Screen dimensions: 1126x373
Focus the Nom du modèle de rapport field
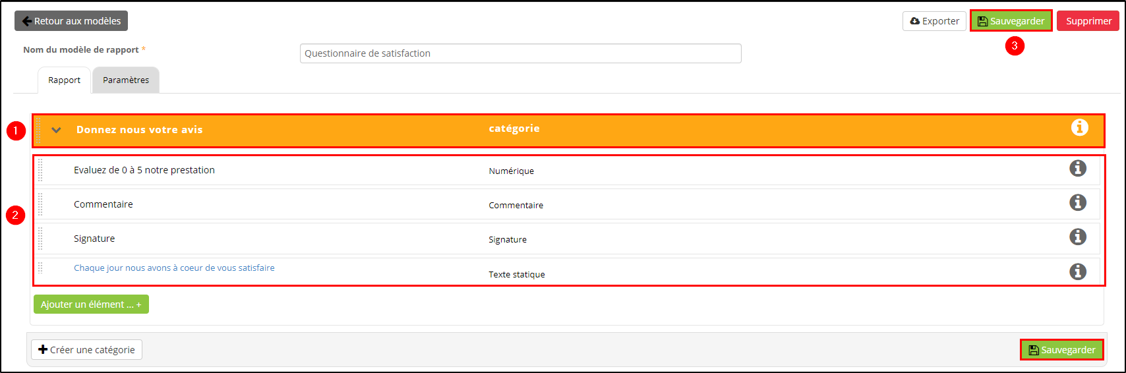(x=521, y=53)
